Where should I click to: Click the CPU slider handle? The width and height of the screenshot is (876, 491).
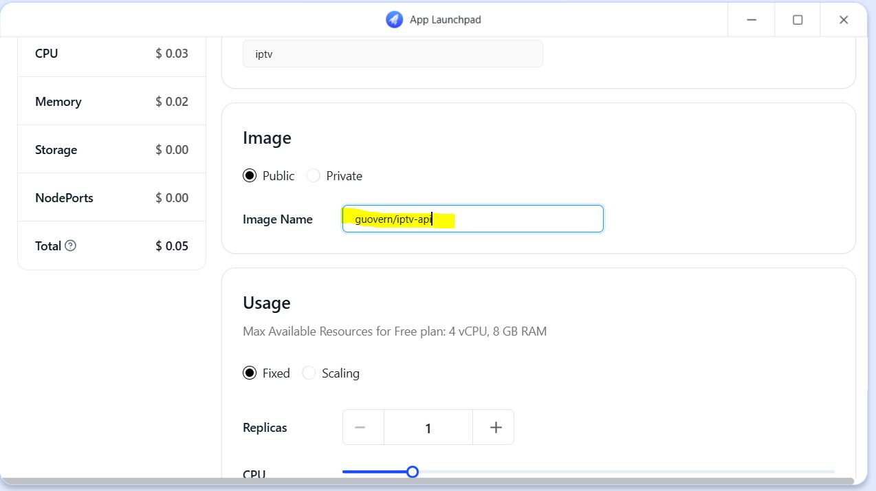click(x=412, y=472)
